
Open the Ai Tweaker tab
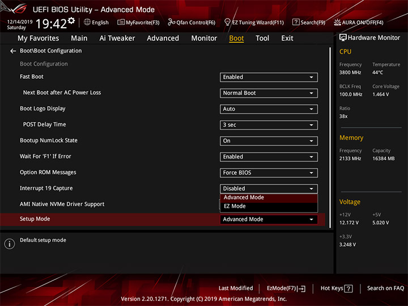117,39
